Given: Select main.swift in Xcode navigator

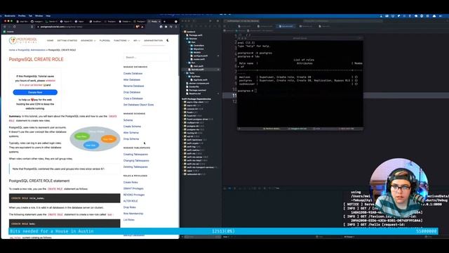Looking at the screenshot, I should pyautogui.click(x=198, y=66).
